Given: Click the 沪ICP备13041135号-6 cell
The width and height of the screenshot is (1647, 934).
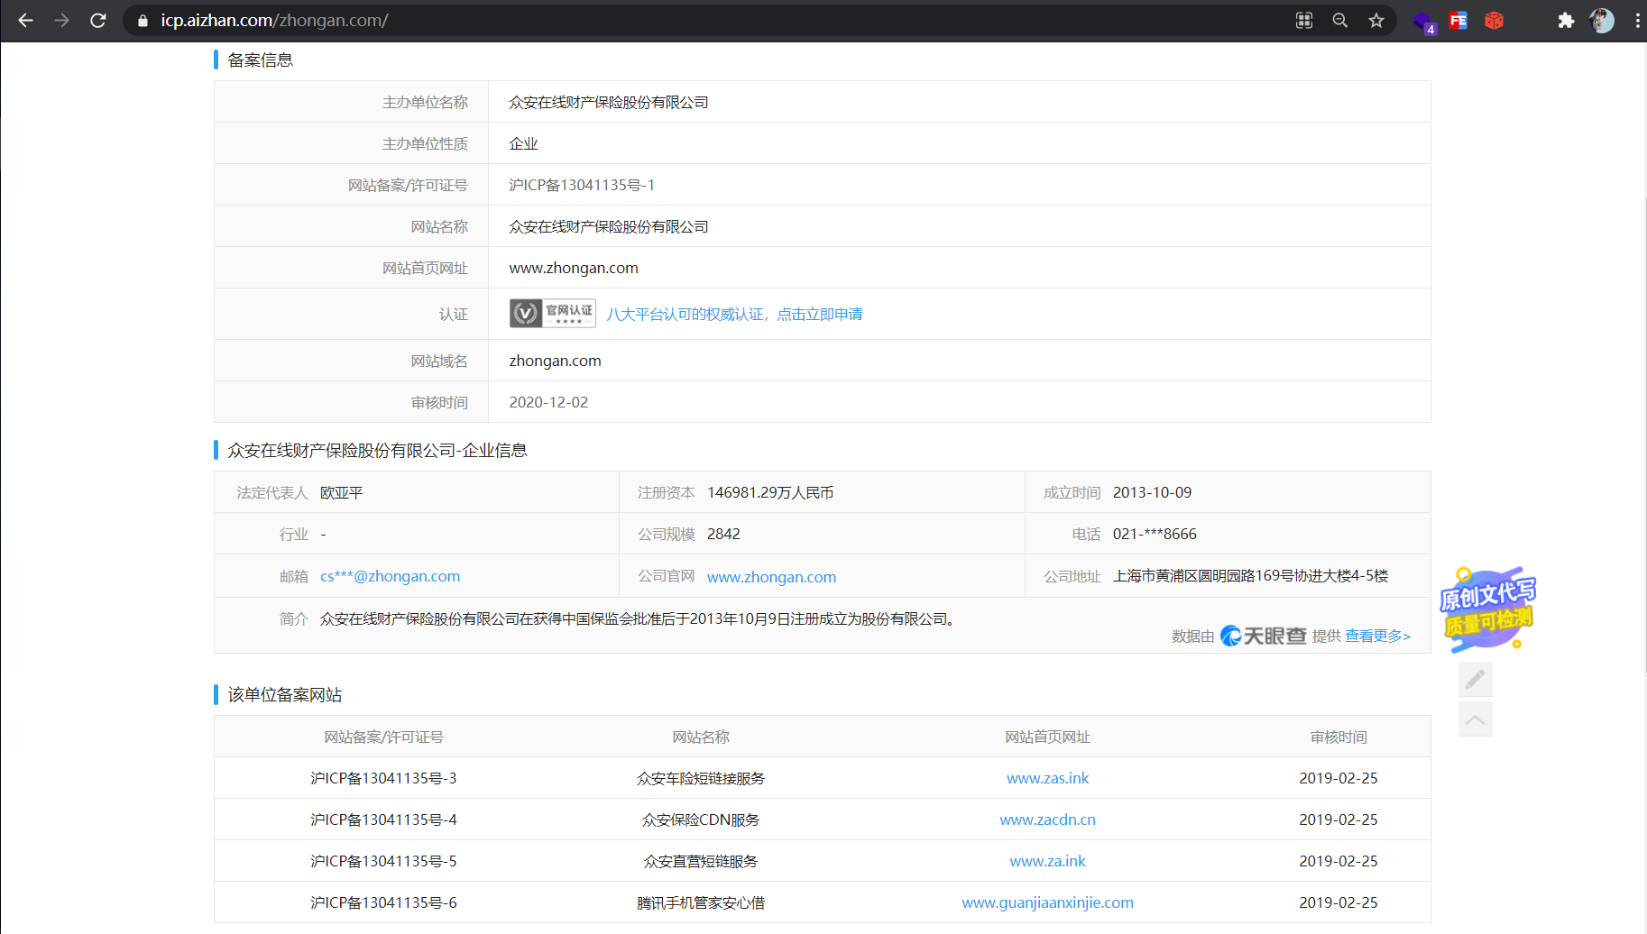Looking at the screenshot, I should pyautogui.click(x=383, y=902).
